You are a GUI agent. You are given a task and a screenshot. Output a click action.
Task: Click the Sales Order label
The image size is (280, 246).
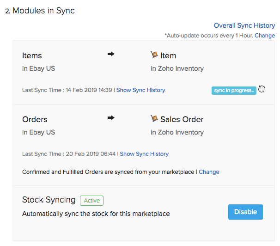[x=182, y=119]
